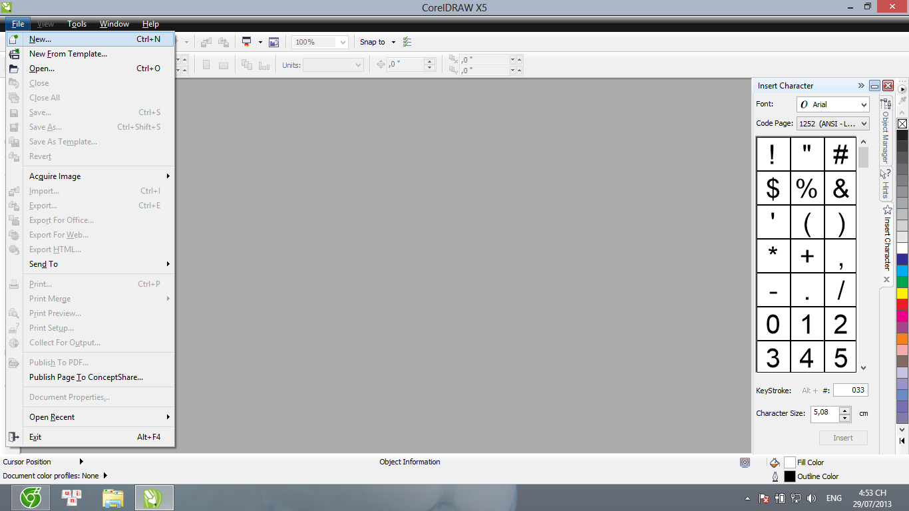Collapse the Insert Character docker with double arrows
Screen dimensions: 909x511
tap(861, 86)
